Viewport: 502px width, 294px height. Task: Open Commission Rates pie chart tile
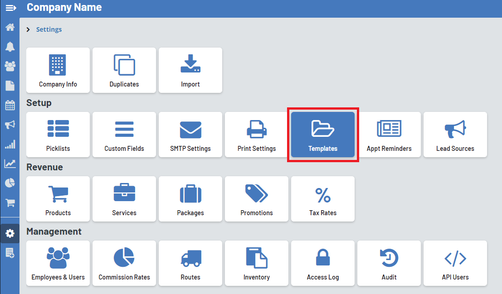click(x=124, y=263)
